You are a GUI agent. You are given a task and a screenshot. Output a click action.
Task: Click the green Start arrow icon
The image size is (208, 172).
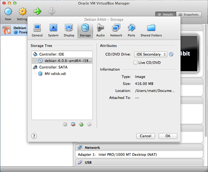37,11
